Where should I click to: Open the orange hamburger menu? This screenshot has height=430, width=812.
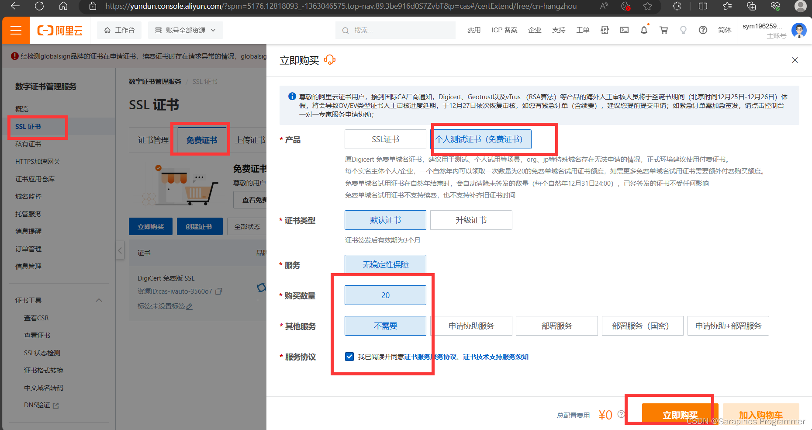(x=16, y=30)
